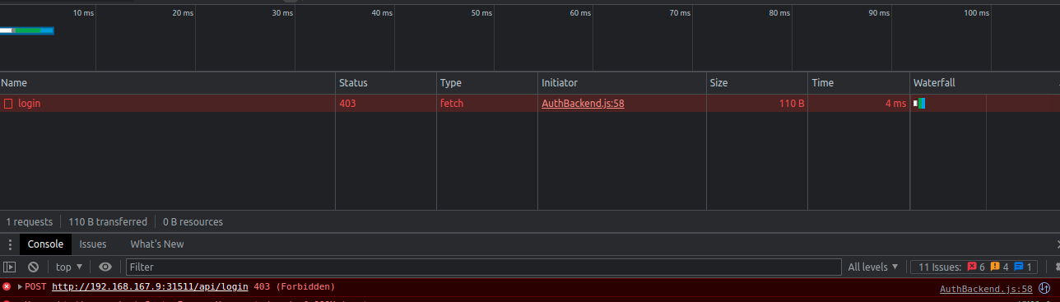
Task: Click the blue info issue count badge
Action: click(1023, 267)
